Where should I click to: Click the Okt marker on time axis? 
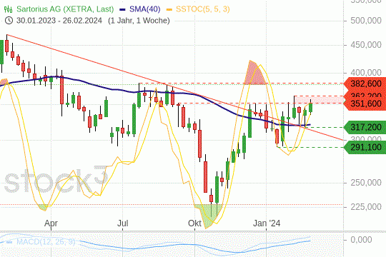click(194, 223)
